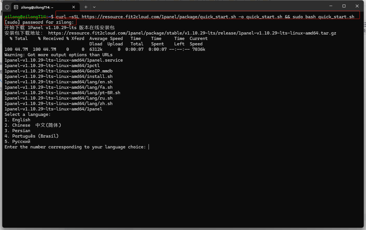Image resolution: width=366 pixels, height=230 pixels.
Task: Click the lang/en.sh file line
Action: 59,82
